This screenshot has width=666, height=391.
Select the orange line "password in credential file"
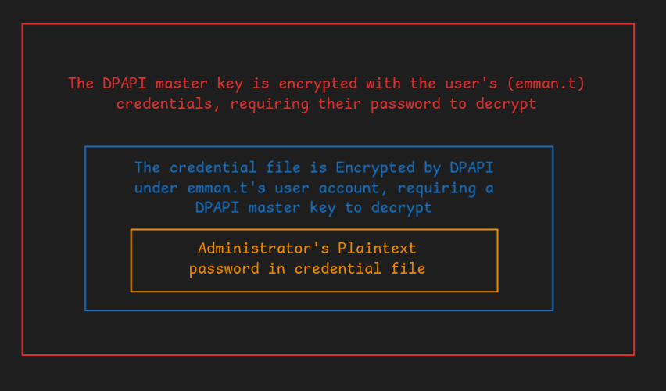point(307,268)
